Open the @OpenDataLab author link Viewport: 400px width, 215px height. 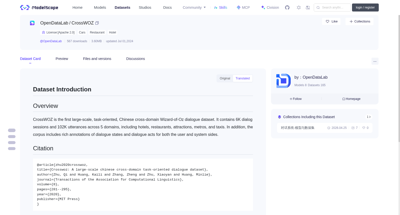(x=51, y=41)
